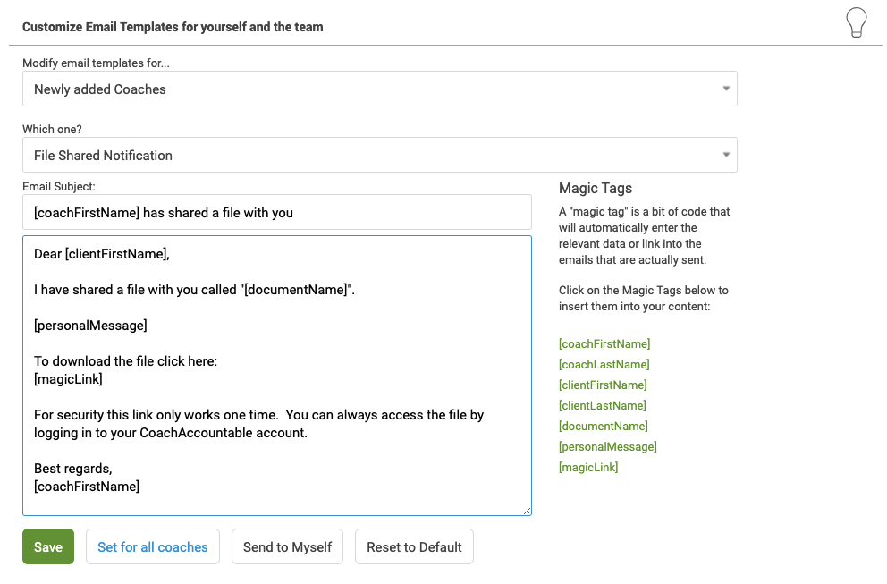Open the 'Modify email templates for' dropdown
Viewport: 887px width, 584px height.
[379, 89]
